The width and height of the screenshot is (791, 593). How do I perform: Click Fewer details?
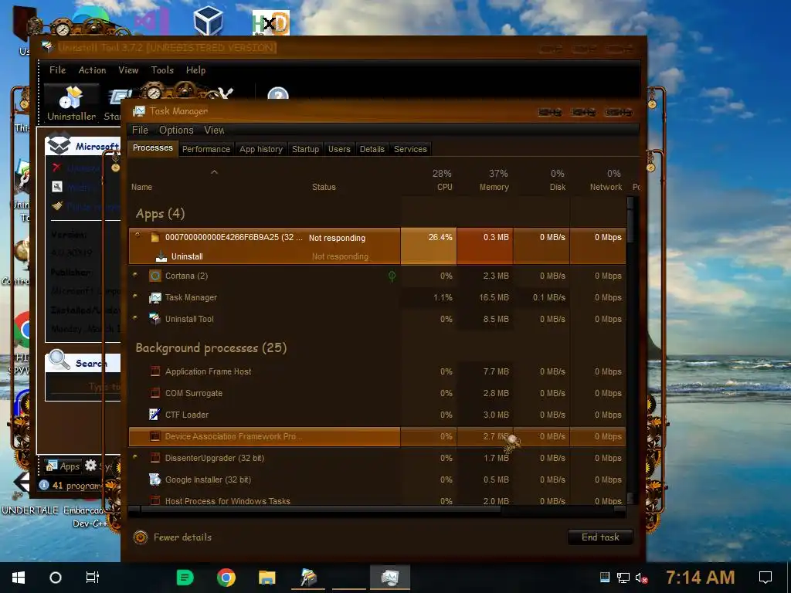point(182,537)
